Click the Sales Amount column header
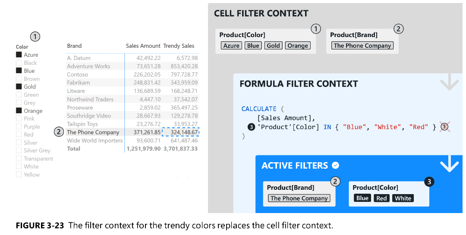This screenshot has width=466, height=235. click(x=143, y=46)
